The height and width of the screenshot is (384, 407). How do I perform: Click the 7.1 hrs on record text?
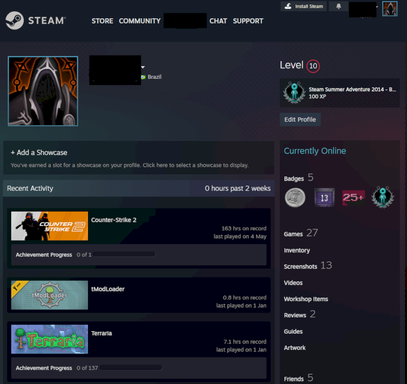(245, 342)
